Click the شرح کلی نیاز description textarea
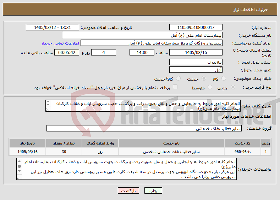This screenshot has height=200, width=280. [x=143, y=106]
